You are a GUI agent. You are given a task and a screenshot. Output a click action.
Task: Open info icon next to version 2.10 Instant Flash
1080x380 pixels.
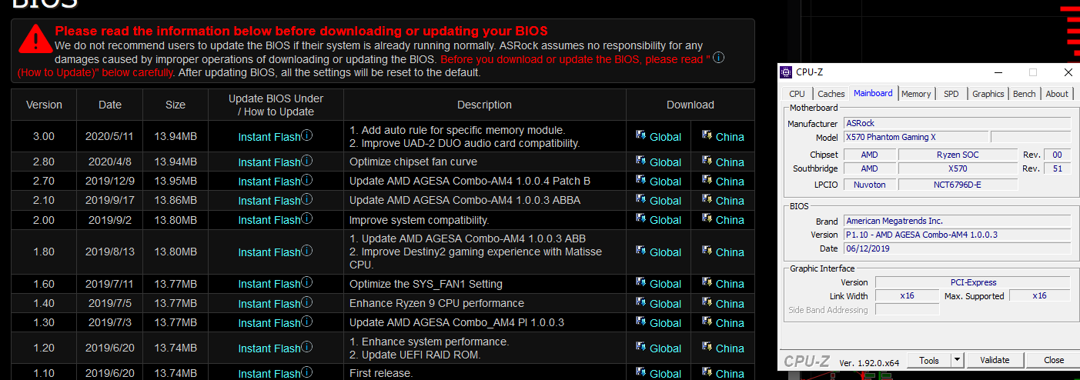click(x=306, y=199)
